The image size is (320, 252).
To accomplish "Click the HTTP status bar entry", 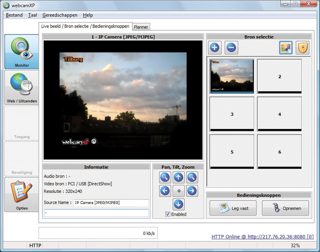I will pyautogui.click(x=35, y=245).
